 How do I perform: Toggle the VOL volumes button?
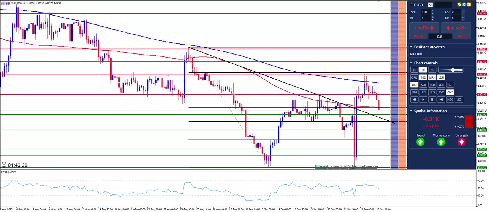[441, 85]
